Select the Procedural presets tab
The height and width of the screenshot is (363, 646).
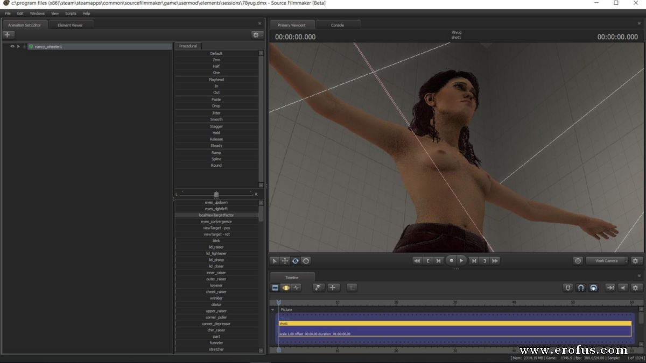point(188,46)
